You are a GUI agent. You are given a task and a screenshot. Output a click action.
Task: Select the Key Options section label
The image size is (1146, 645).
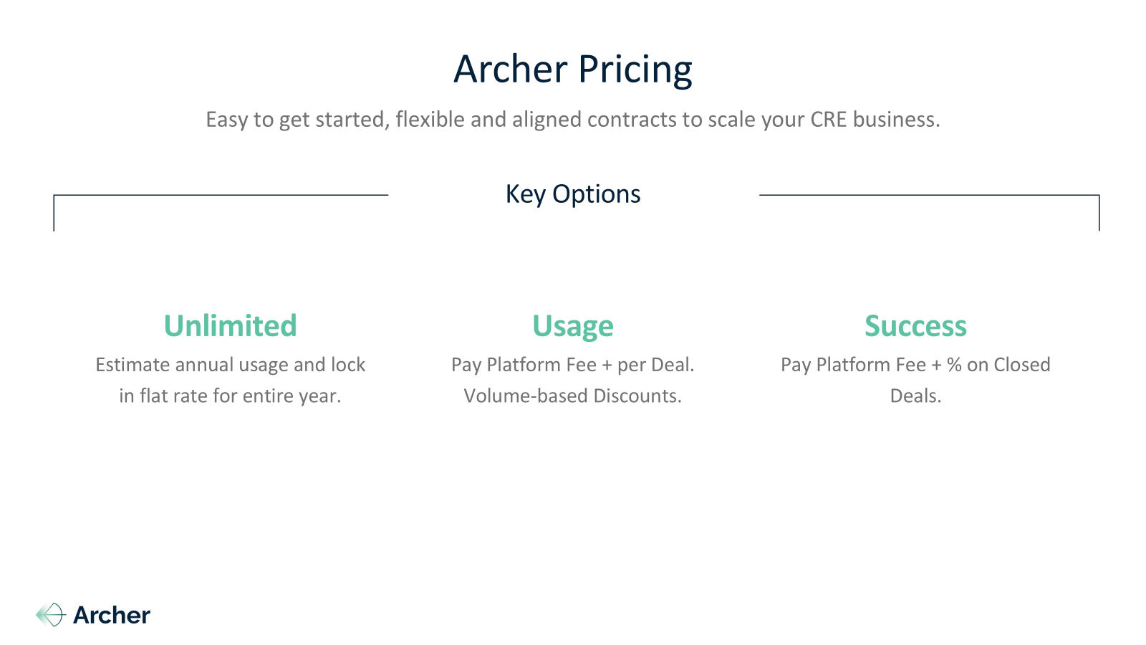pos(573,194)
